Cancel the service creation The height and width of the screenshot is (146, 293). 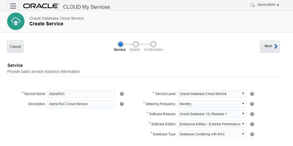15,47
